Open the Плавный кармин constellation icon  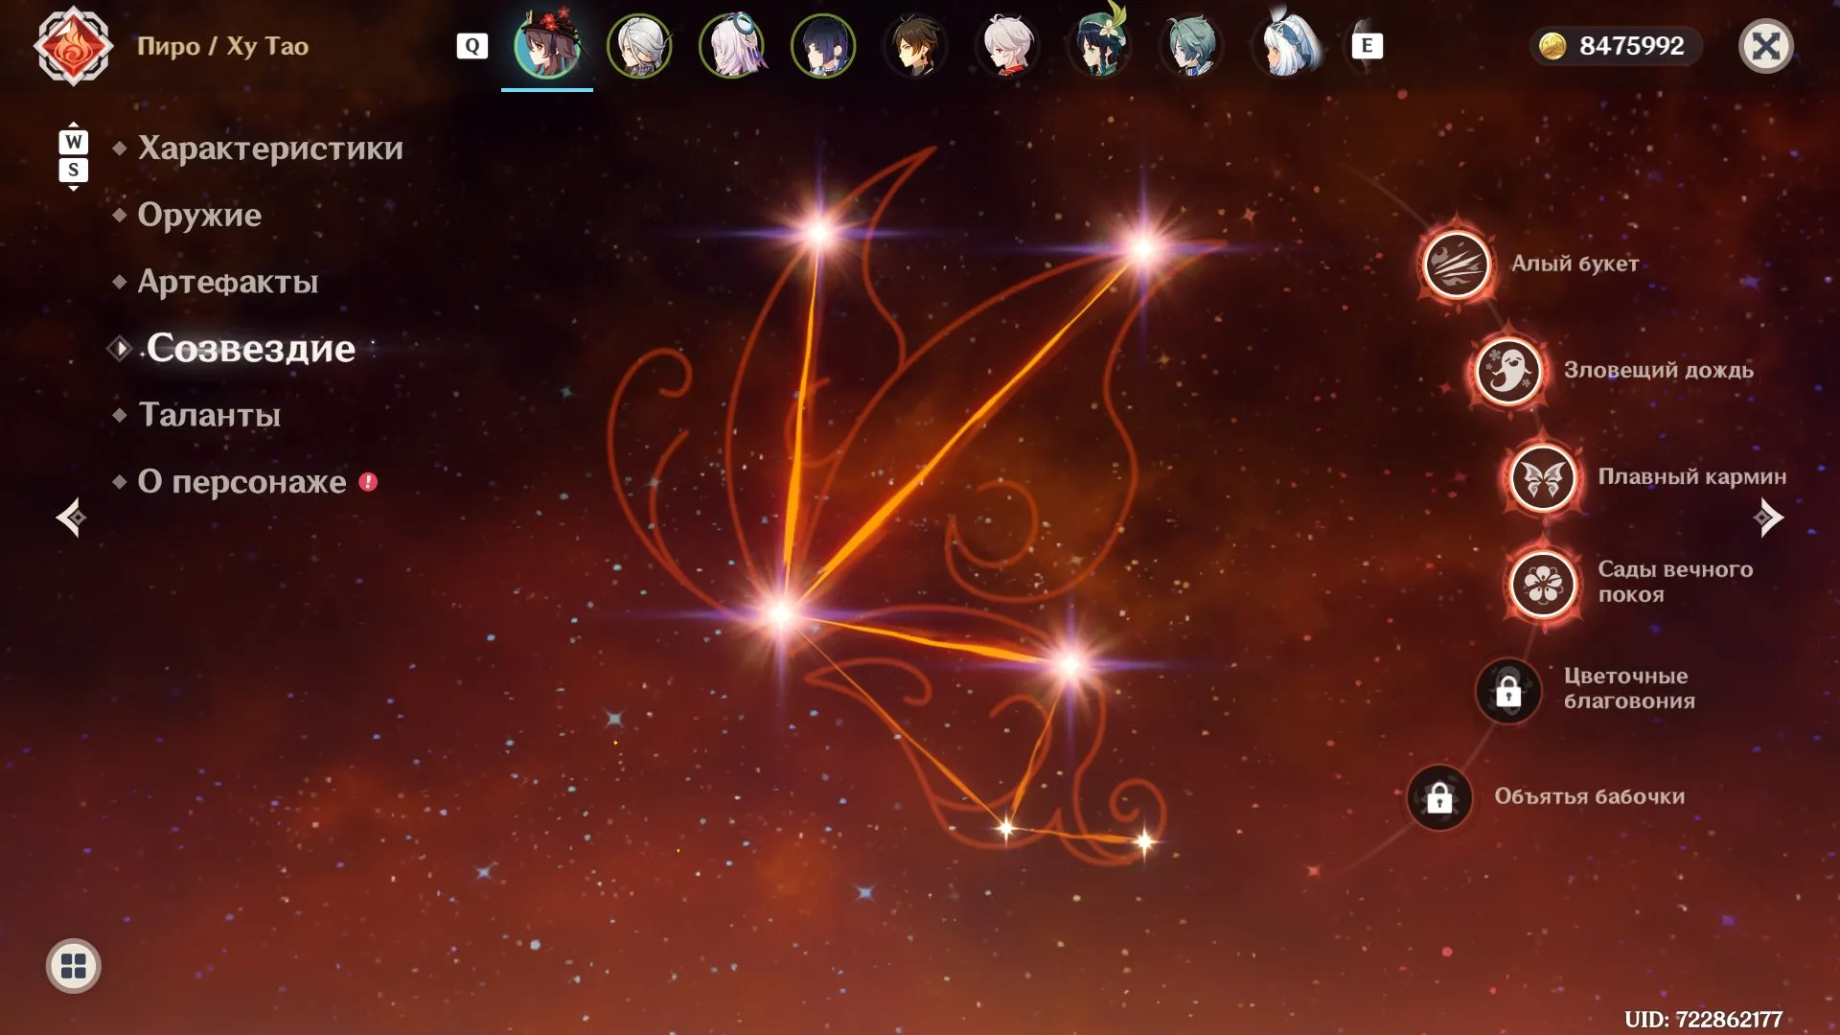1543,477
